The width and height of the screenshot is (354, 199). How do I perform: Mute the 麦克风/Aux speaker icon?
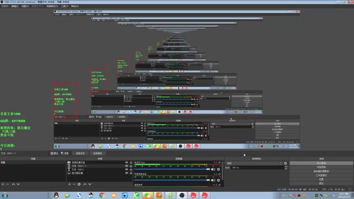point(213,169)
